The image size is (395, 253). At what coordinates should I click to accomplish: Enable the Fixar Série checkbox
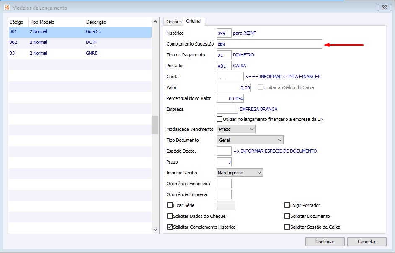click(x=170, y=205)
